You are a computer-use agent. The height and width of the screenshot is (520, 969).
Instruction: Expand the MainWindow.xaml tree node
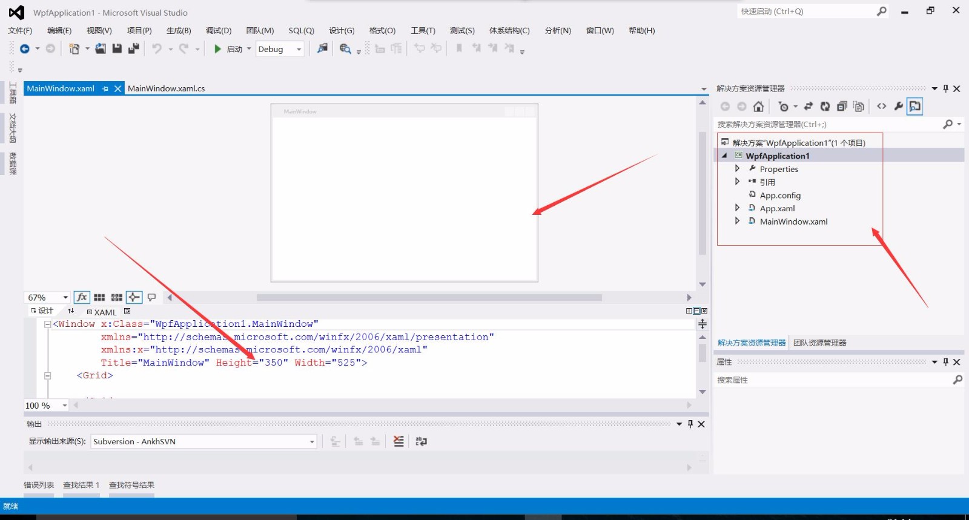tap(737, 221)
